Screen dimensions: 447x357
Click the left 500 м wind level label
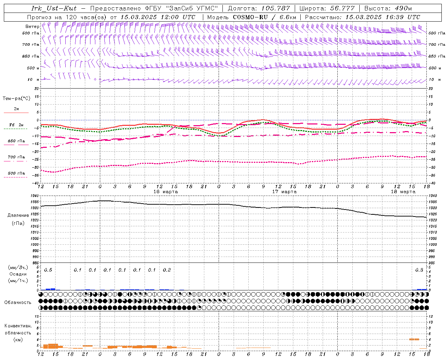33,68
